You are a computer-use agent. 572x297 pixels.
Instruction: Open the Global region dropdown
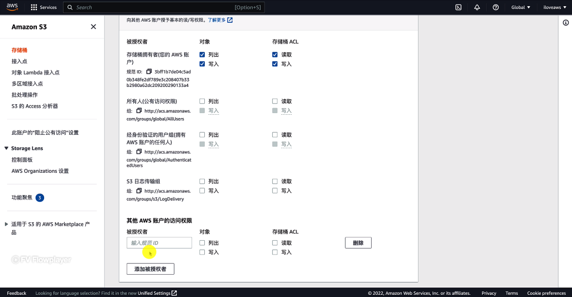click(x=521, y=7)
